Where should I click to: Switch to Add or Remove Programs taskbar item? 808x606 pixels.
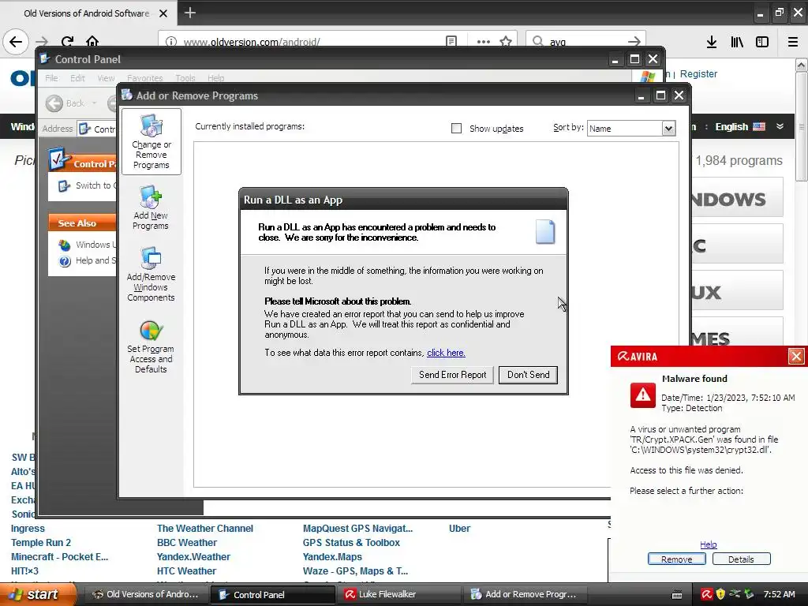524,594
